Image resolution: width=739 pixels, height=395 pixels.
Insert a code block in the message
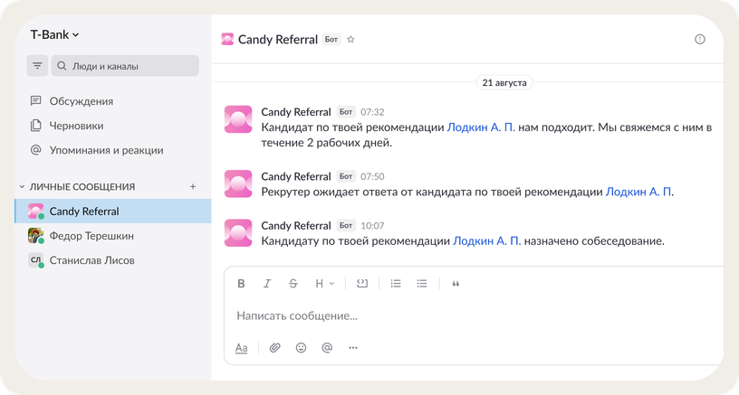(x=362, y=284)
